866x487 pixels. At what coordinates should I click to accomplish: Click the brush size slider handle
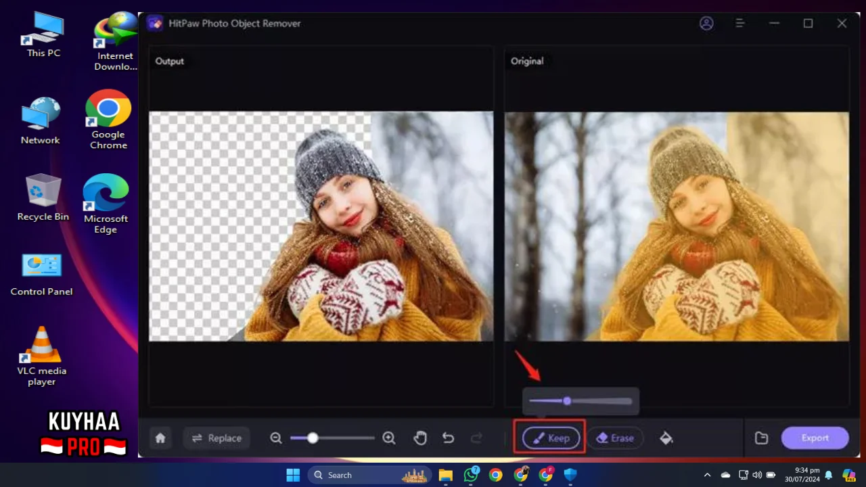(x=567, y=401)
